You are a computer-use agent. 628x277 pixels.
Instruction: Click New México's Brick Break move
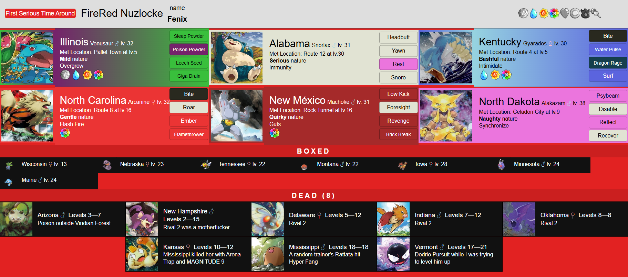click(398, 134)
